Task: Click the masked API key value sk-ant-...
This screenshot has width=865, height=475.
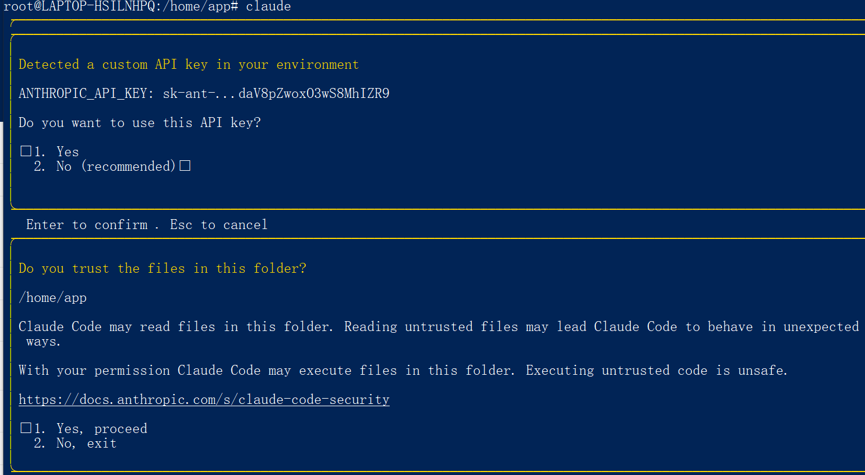Action: [276, 94]
